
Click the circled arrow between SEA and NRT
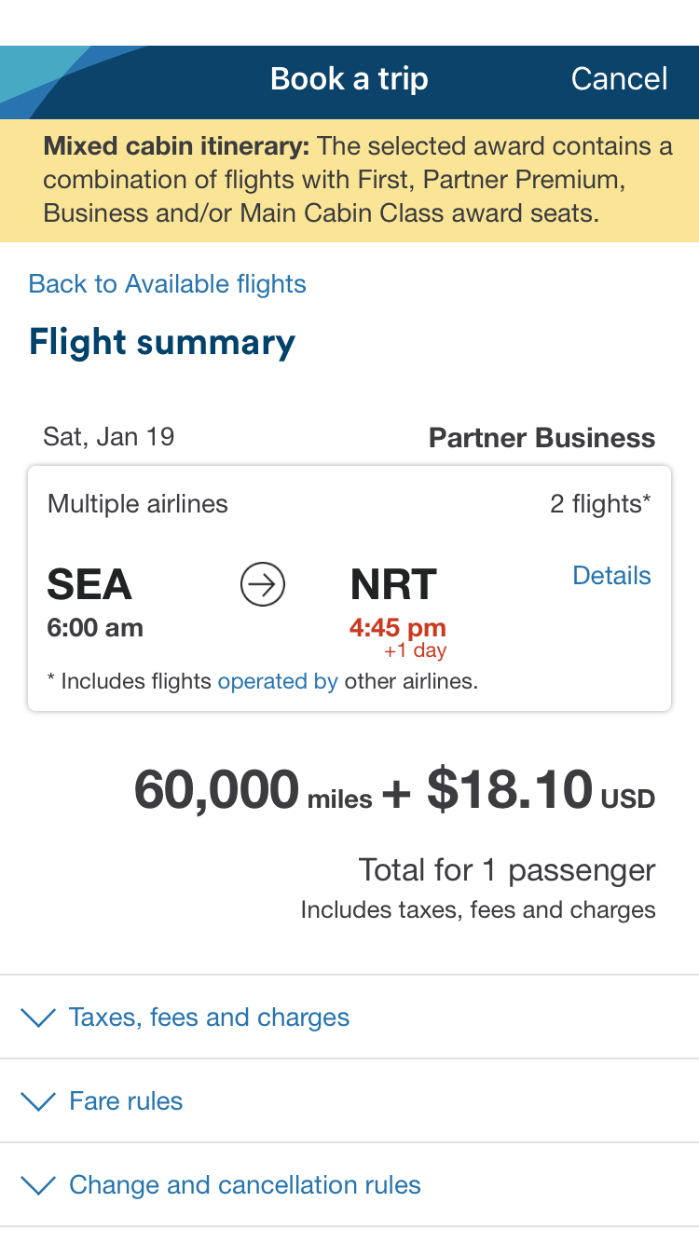[263, 585]
